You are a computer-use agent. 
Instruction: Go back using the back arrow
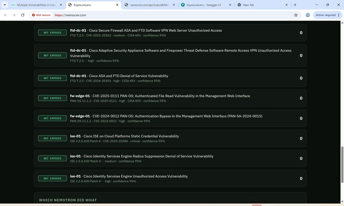click(x=6, y=15)
